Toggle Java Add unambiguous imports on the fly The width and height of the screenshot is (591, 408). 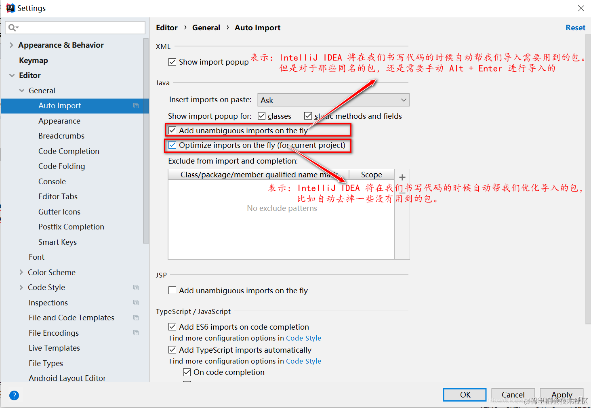tap(172, 130)
